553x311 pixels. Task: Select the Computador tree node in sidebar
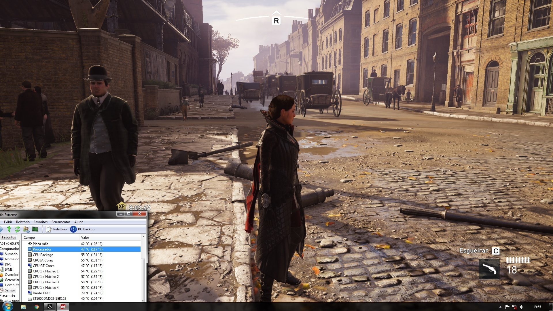tap(10, 249)
